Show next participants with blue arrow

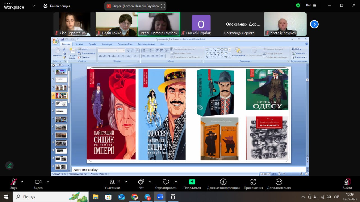pyautogui.click(x=314, y=24)
